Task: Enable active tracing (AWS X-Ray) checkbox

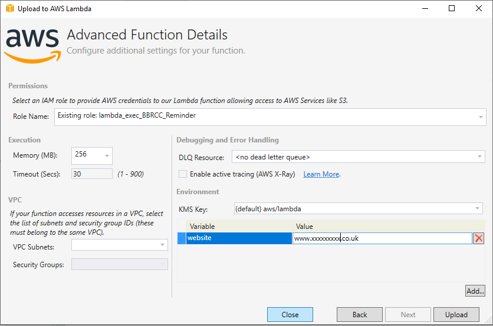Action: [183, 174]
